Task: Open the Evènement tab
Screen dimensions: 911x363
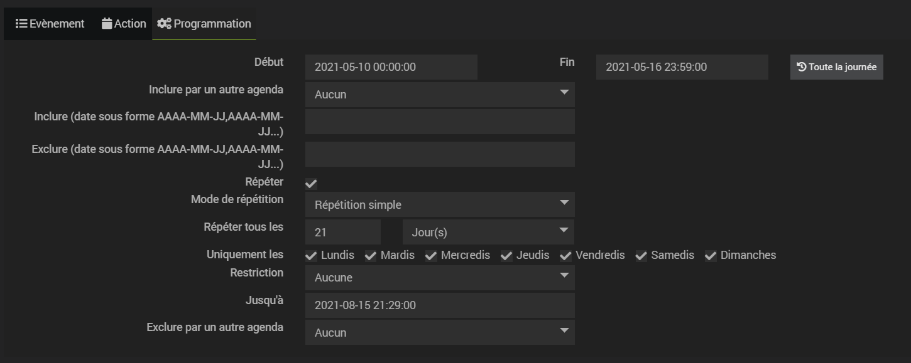Action: 50,24
